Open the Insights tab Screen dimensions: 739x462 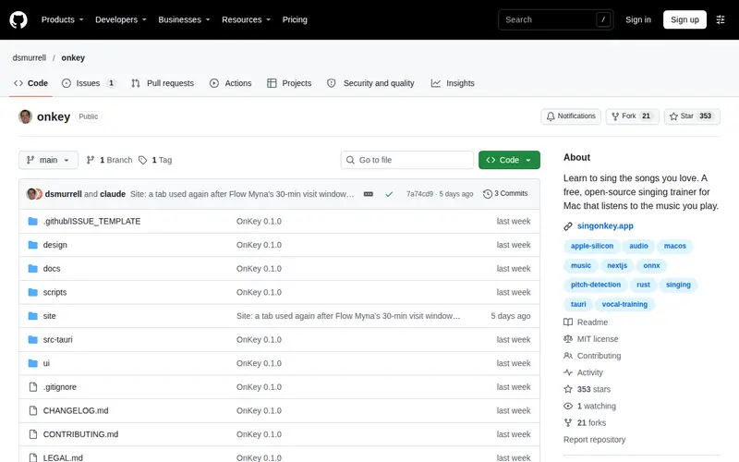453,83
